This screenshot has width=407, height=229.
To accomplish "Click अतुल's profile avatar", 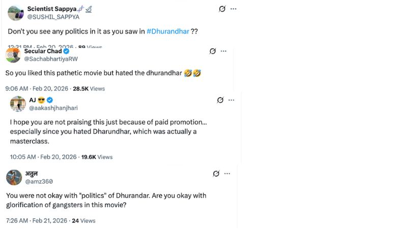I will (14, 177).
